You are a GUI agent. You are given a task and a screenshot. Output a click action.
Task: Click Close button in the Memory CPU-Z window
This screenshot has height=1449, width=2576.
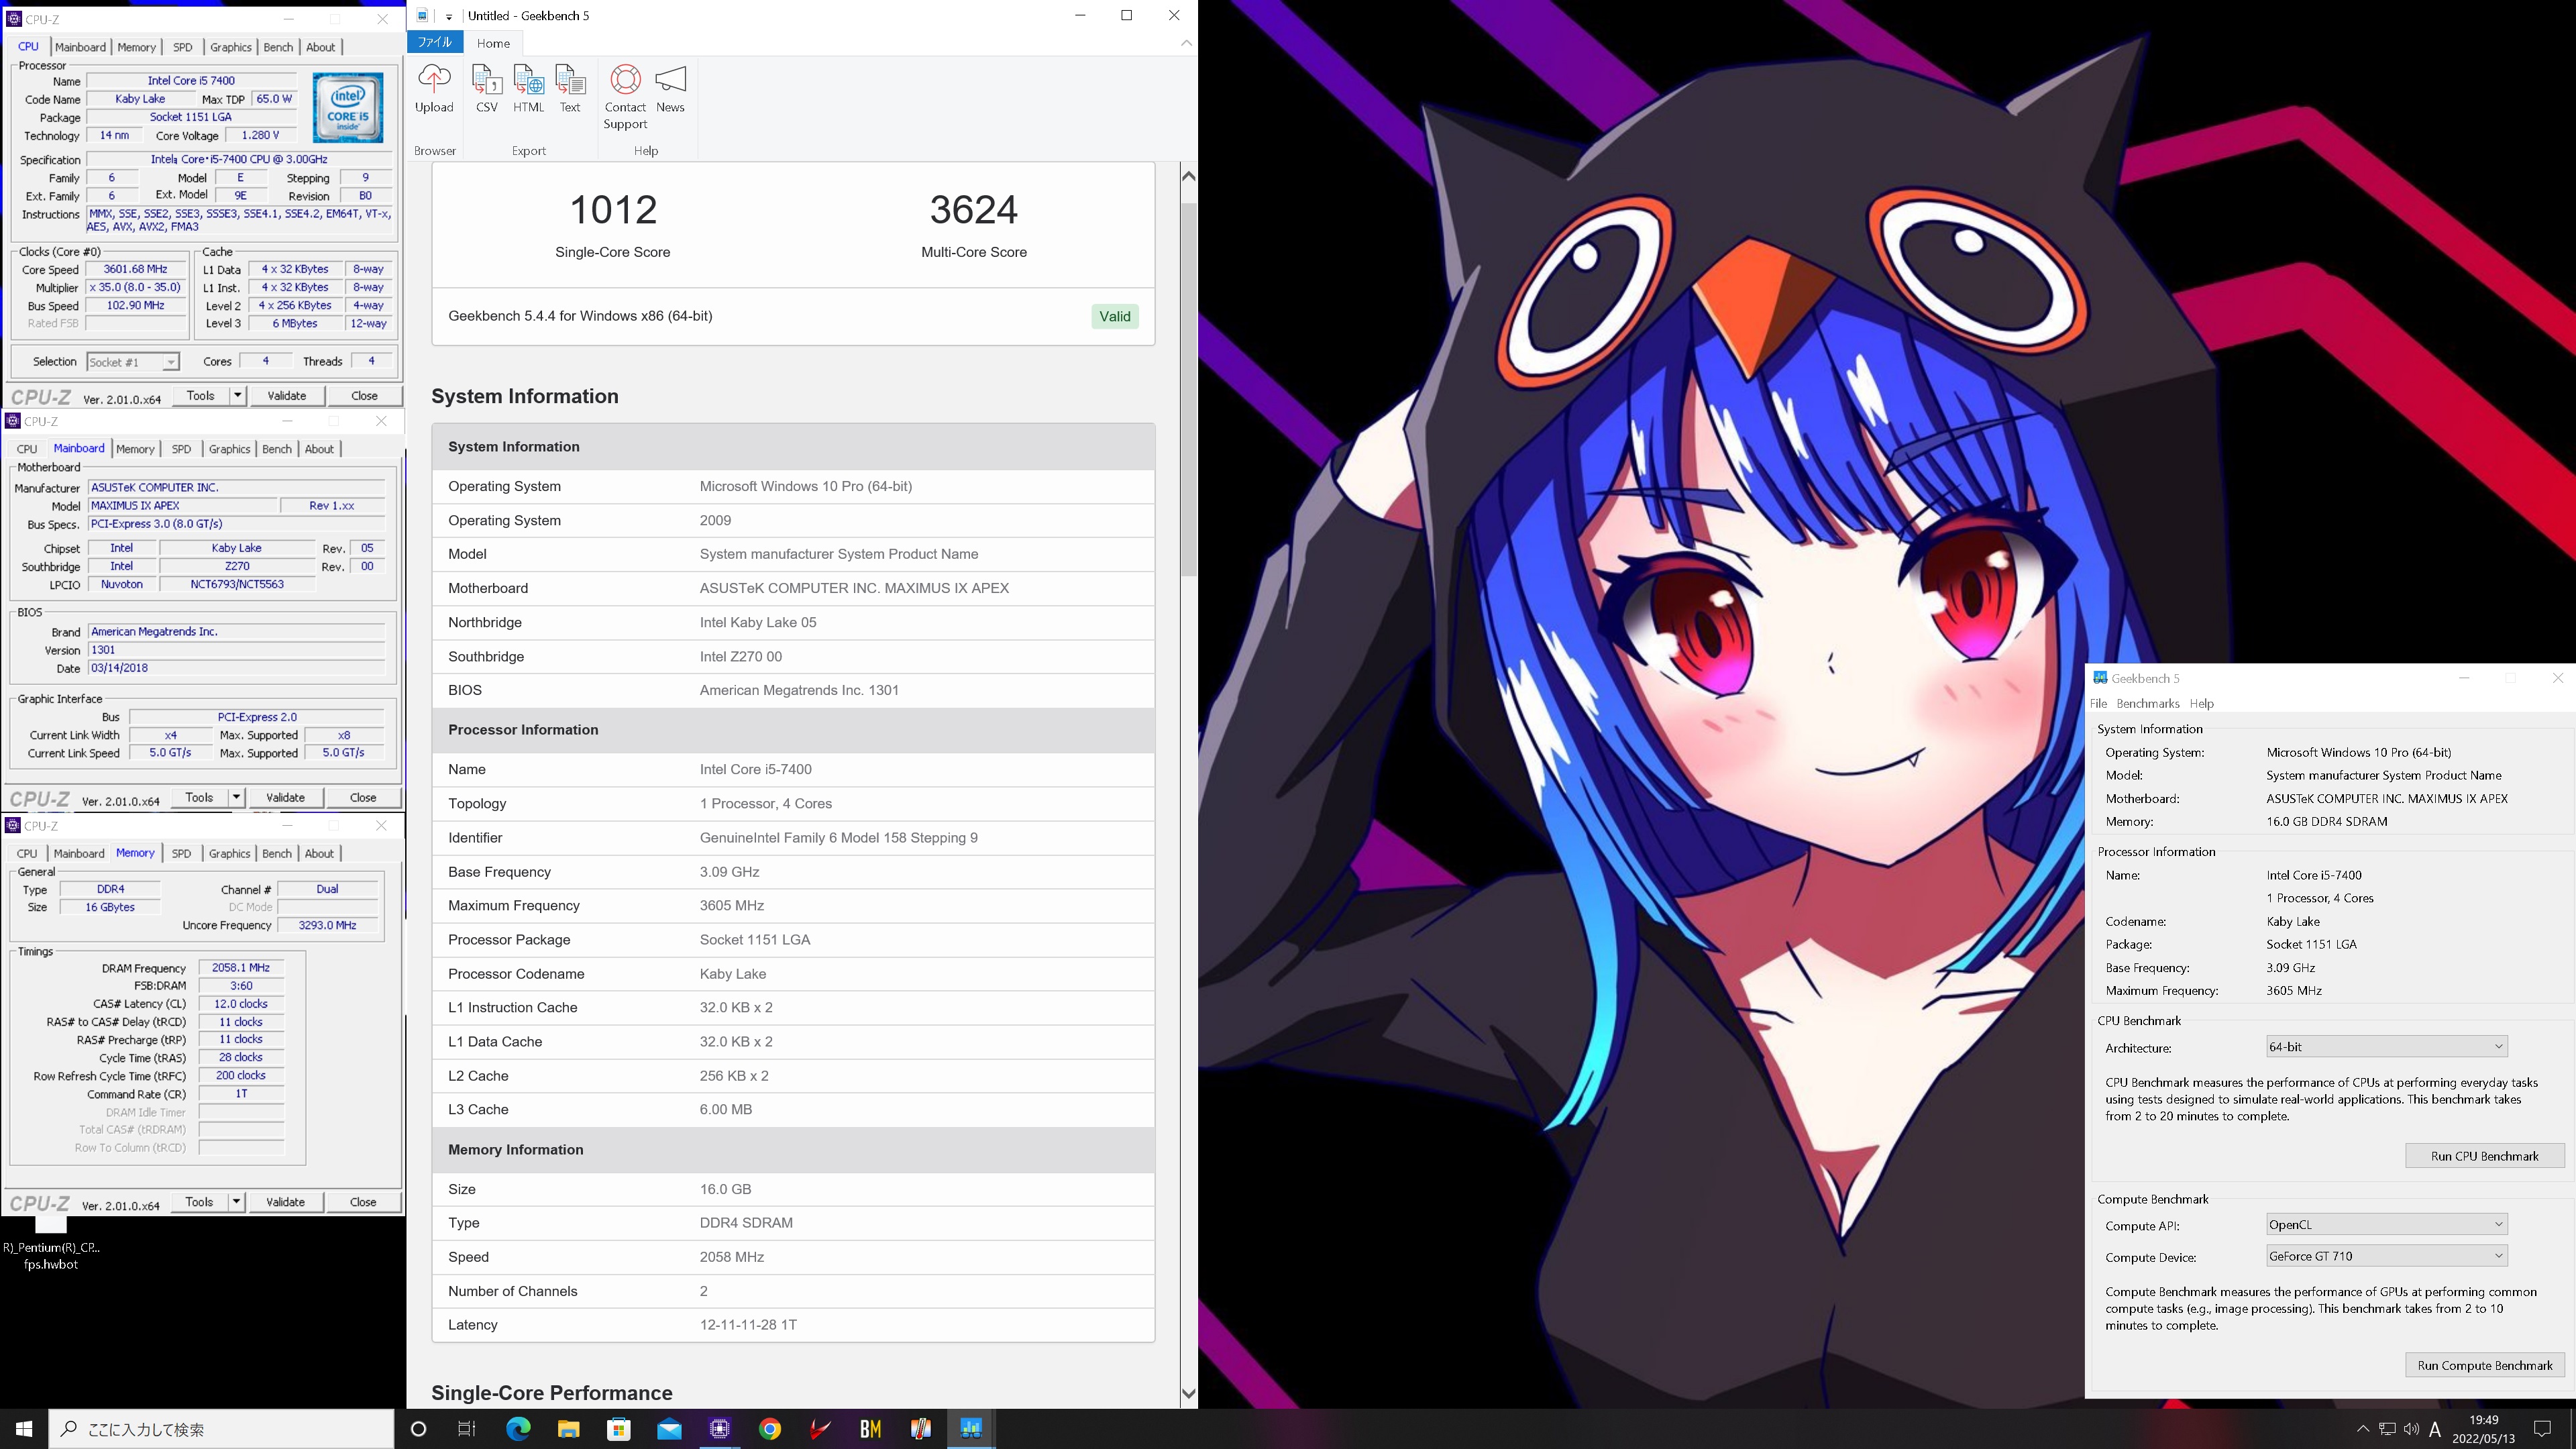363,1202
